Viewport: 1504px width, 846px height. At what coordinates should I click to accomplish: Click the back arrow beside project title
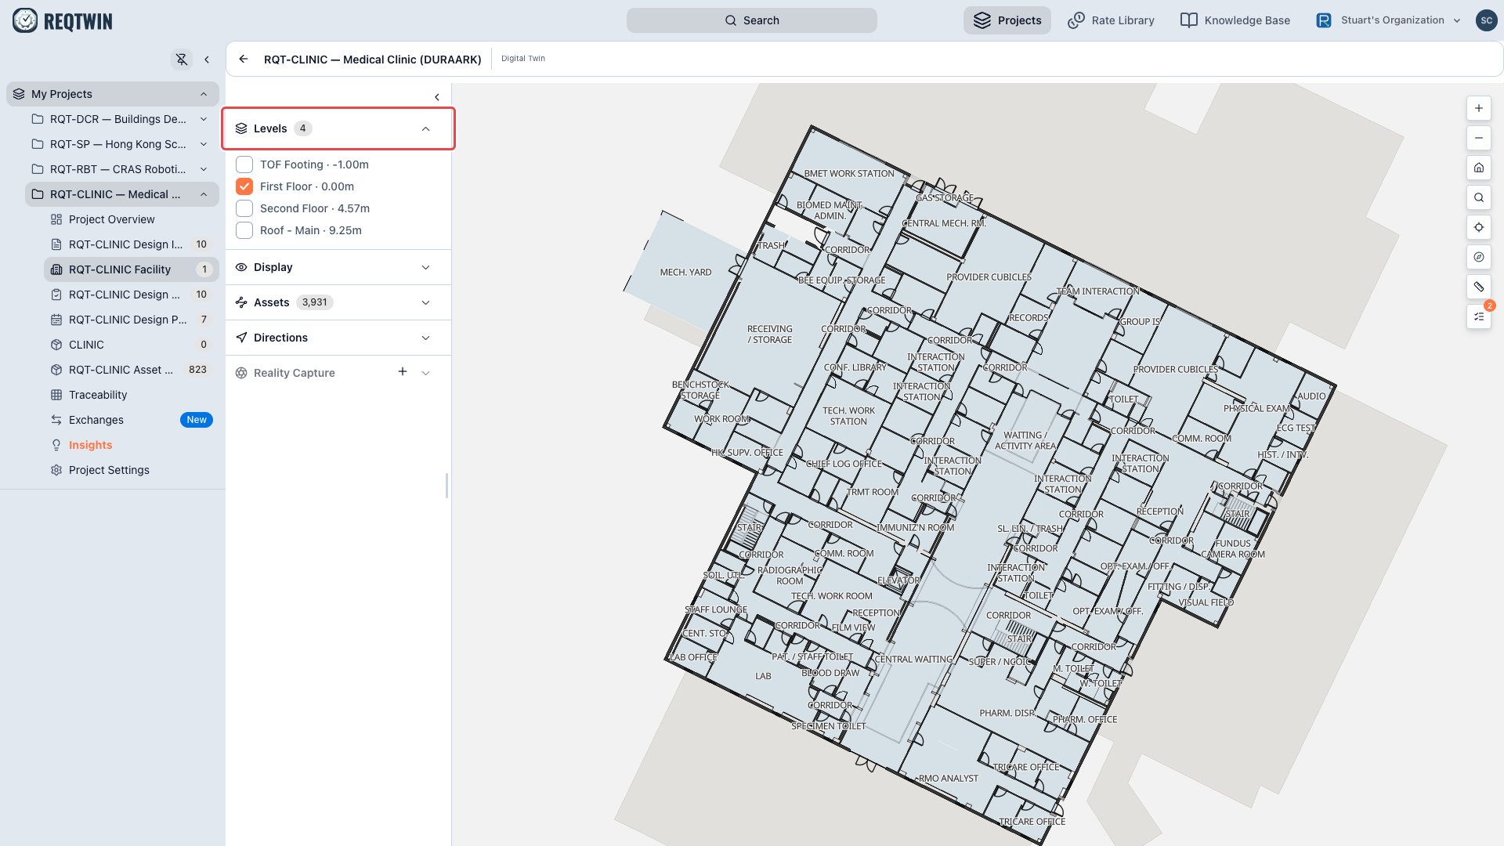pos(244,59)
